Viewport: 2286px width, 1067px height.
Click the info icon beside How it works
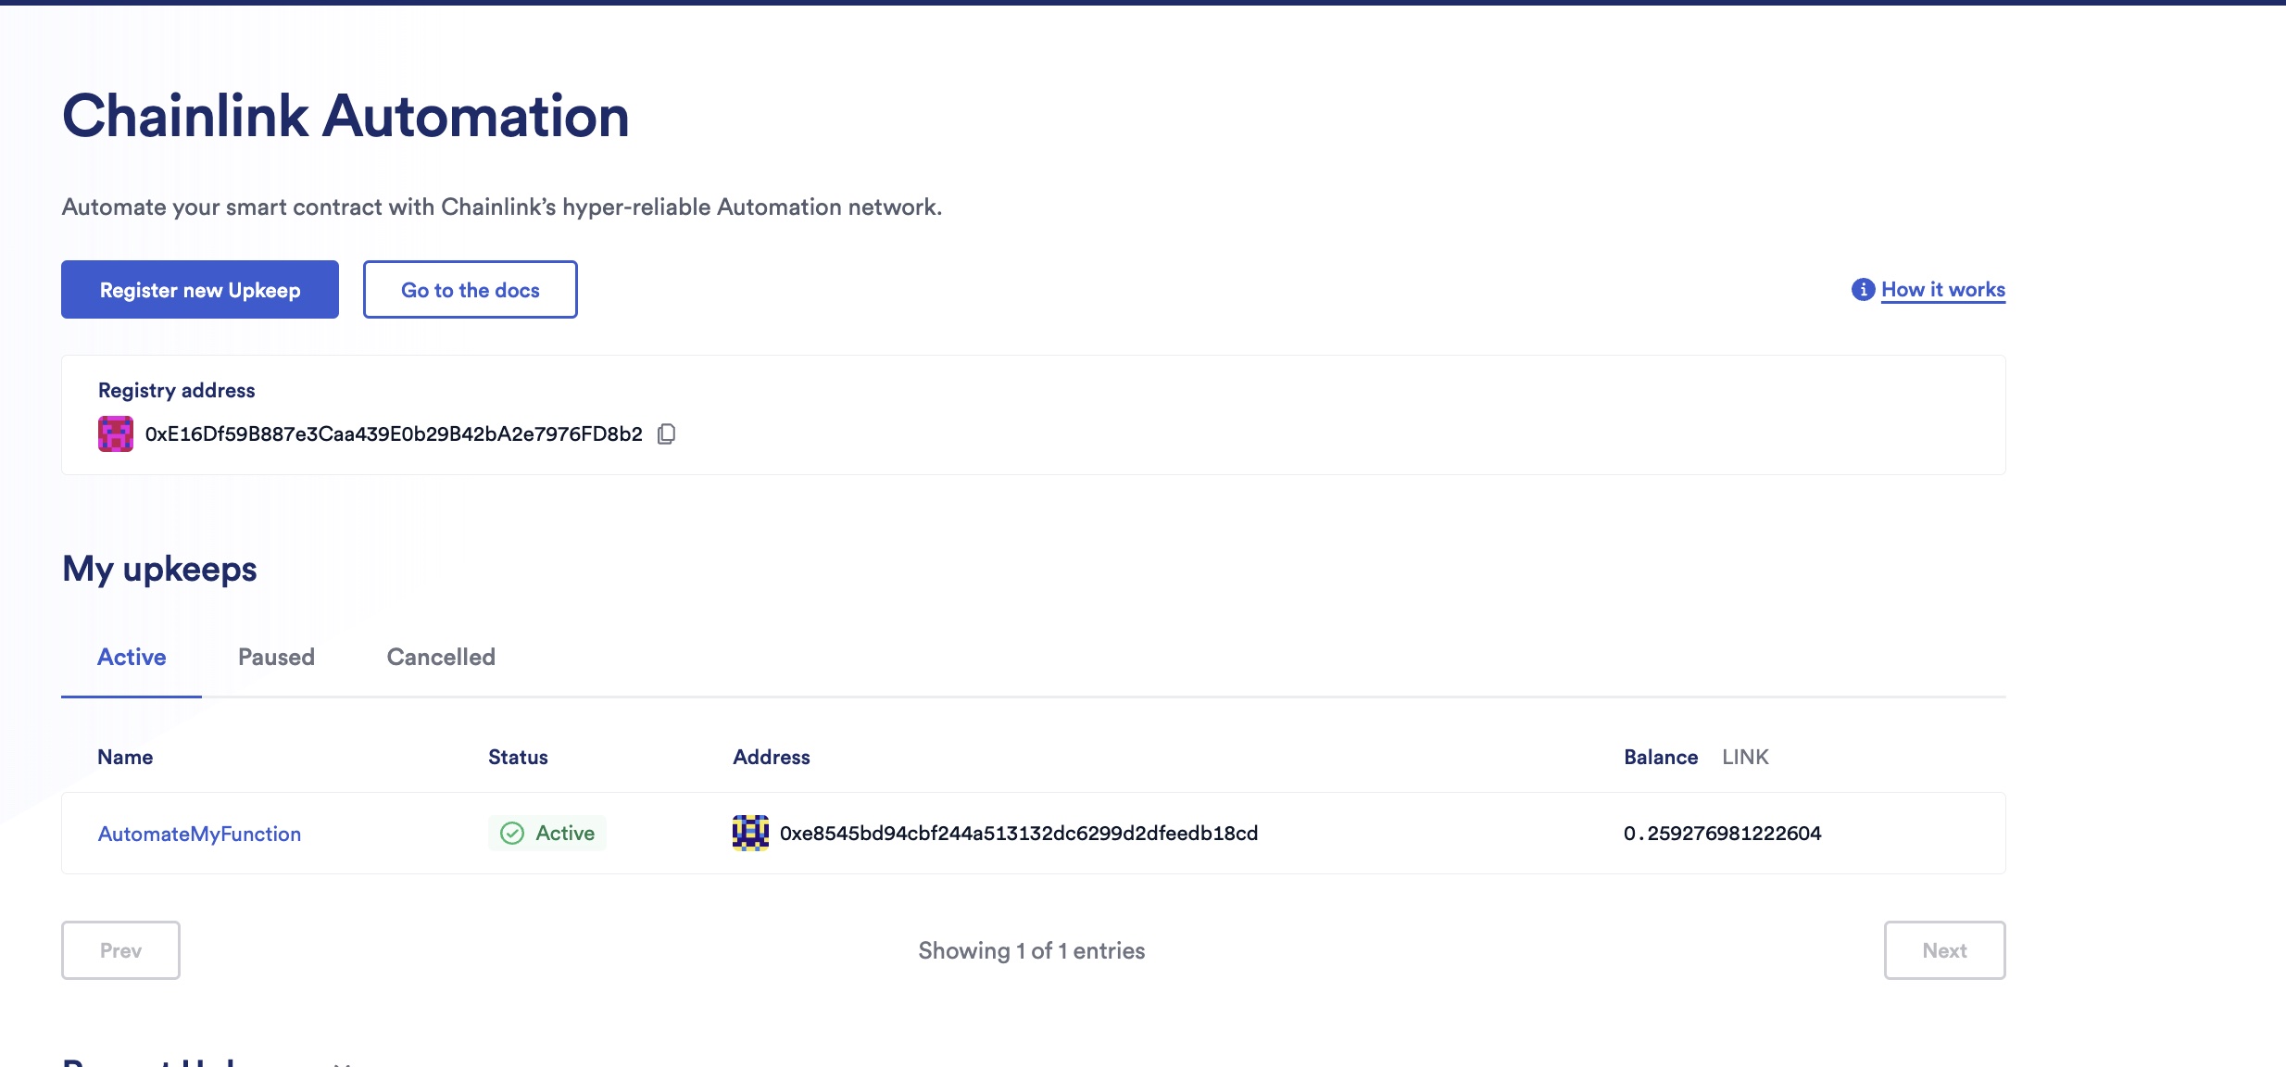click(1863, 290)
